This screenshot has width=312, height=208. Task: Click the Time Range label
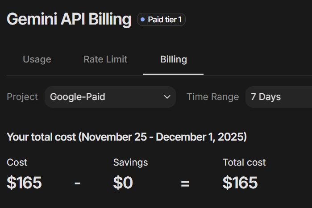213,97
